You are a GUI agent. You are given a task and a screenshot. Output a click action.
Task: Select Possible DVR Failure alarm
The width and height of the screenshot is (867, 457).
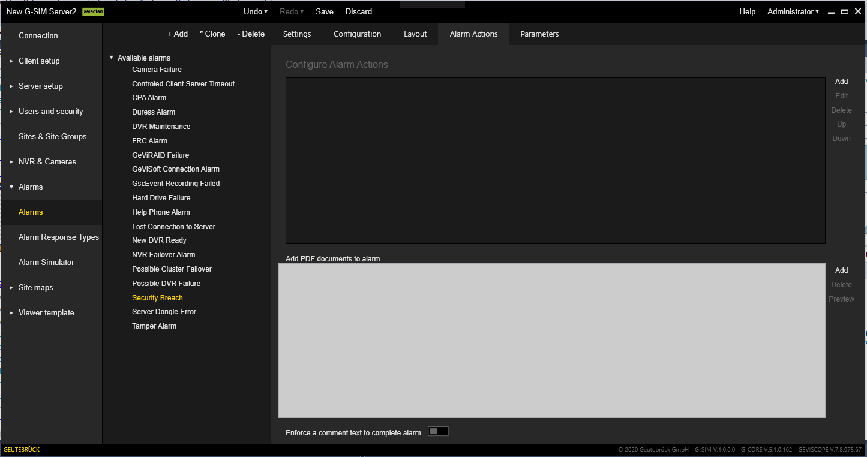coord(166,284)
